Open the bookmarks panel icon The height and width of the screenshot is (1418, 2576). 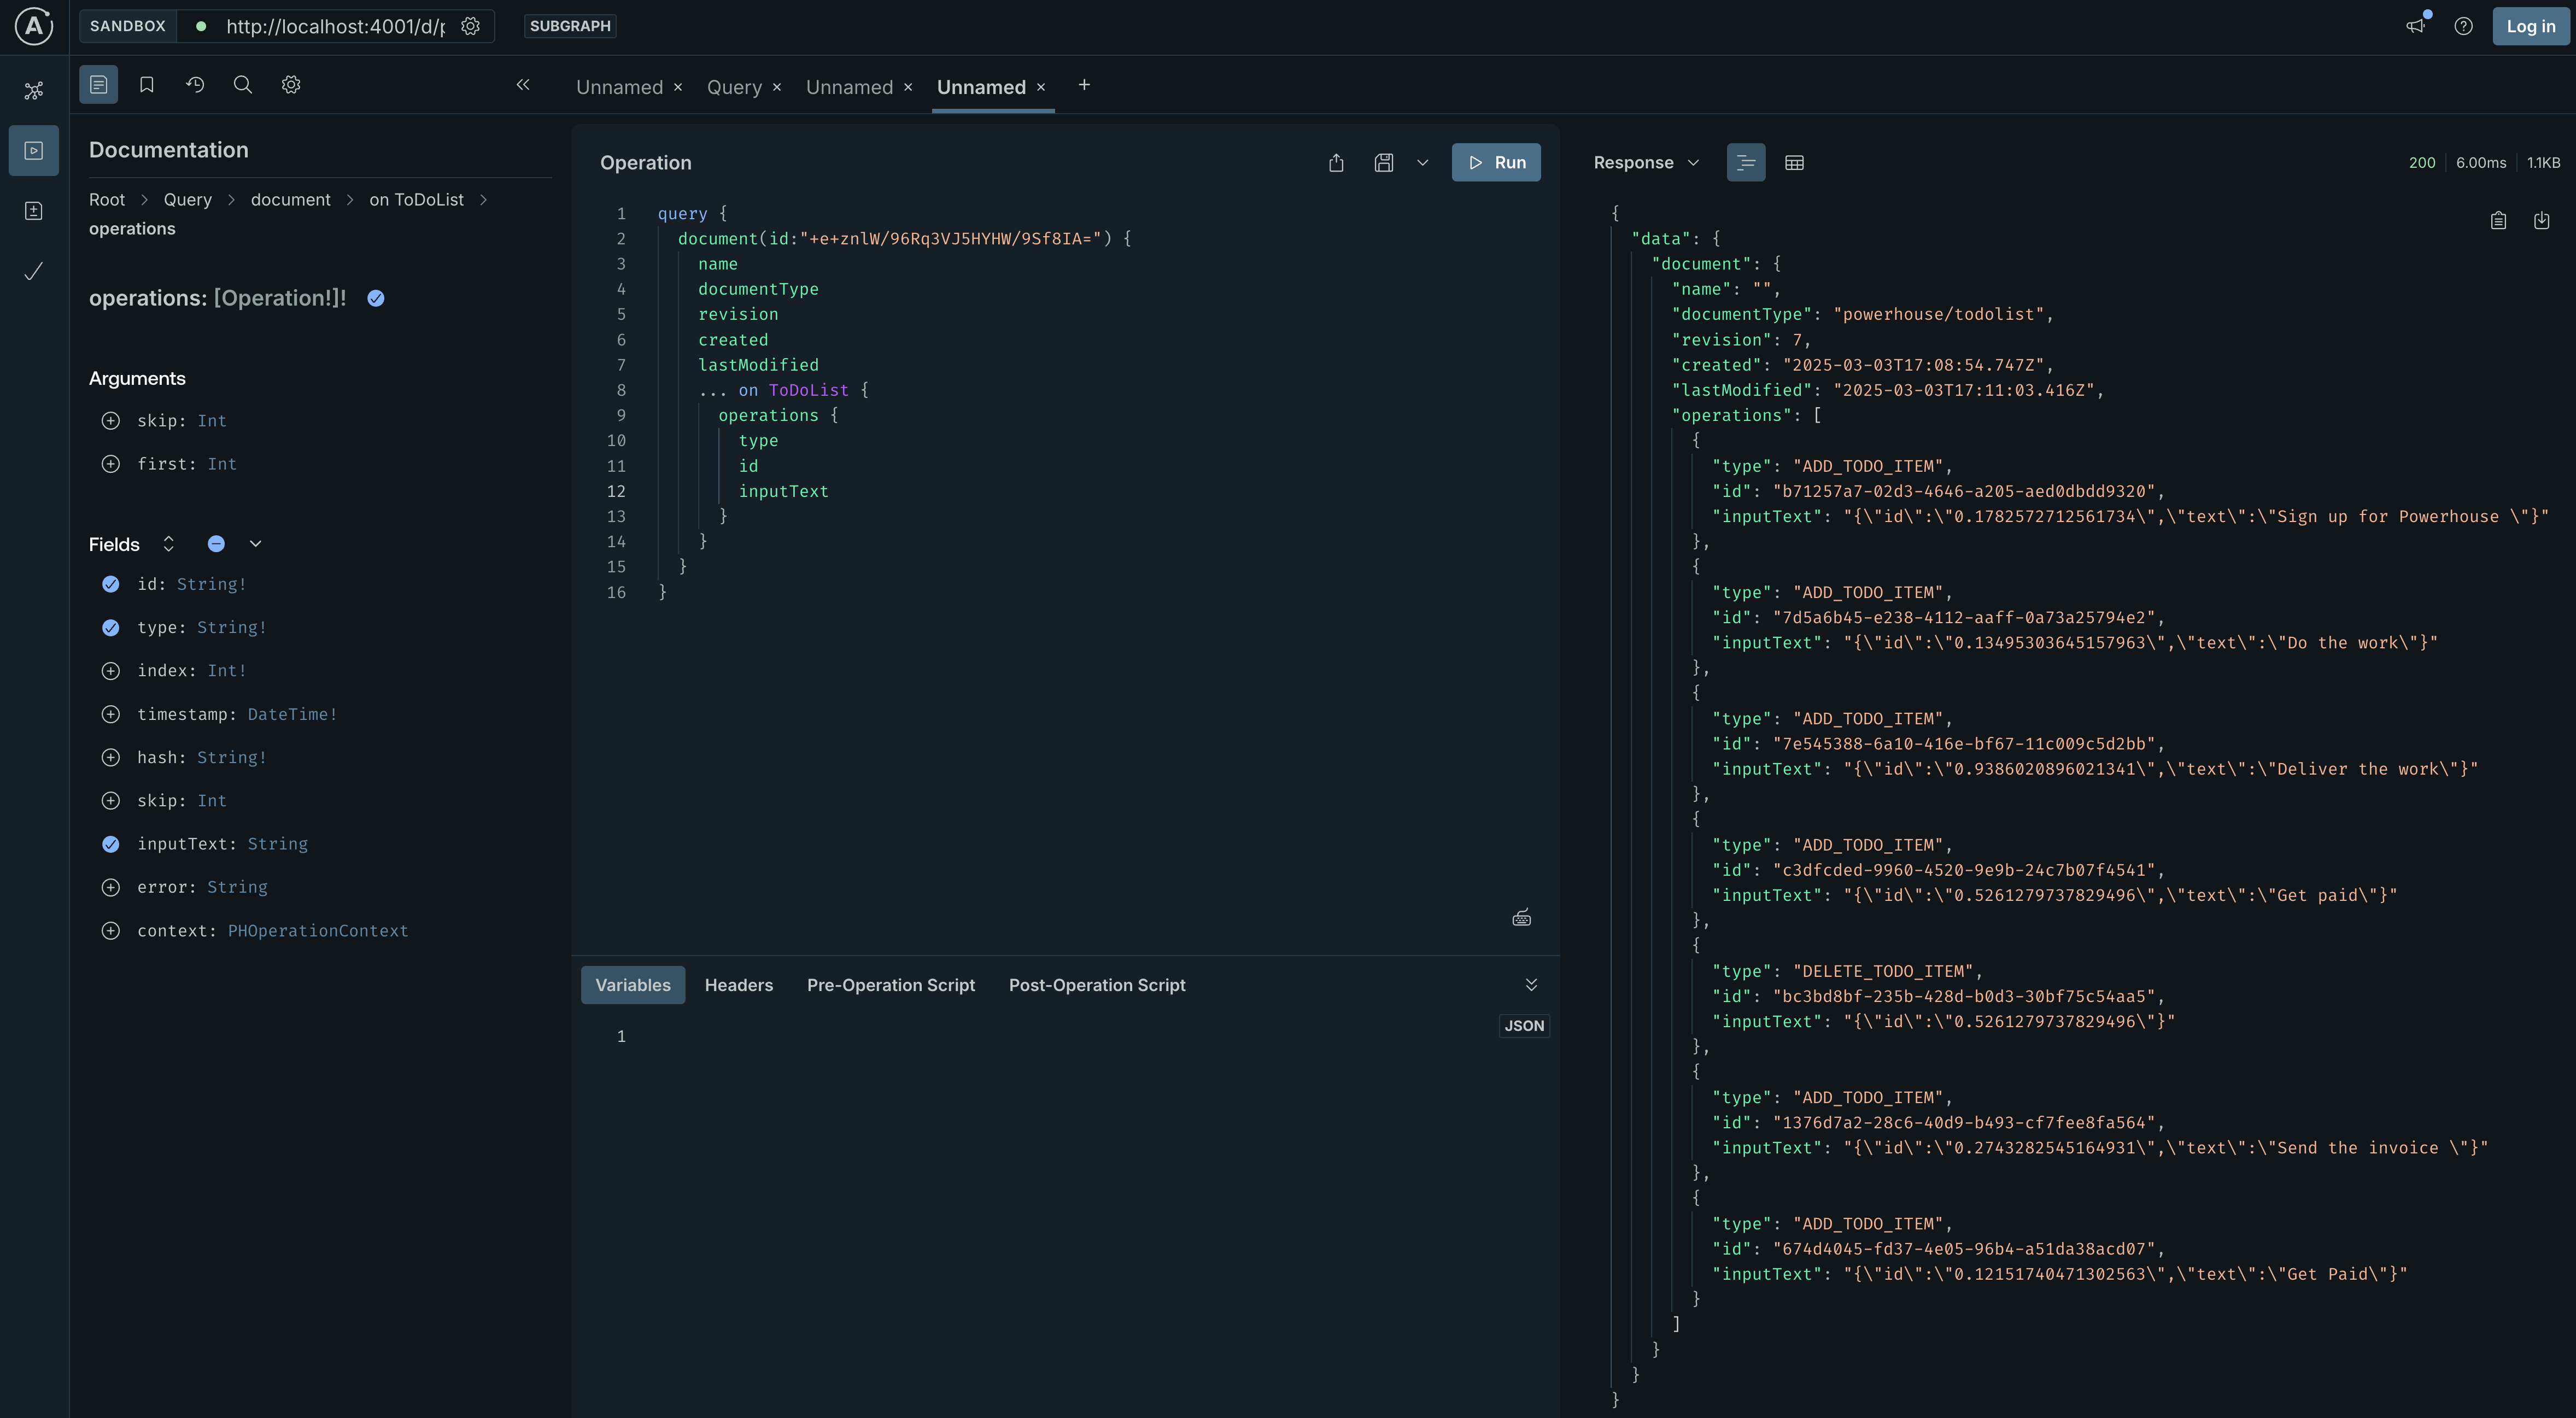pyautogui.click(x=146, y=84)
